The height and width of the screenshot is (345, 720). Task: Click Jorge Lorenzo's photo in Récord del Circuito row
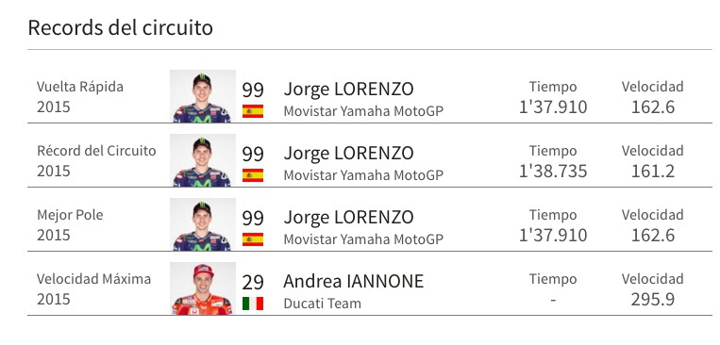(203, 160)
